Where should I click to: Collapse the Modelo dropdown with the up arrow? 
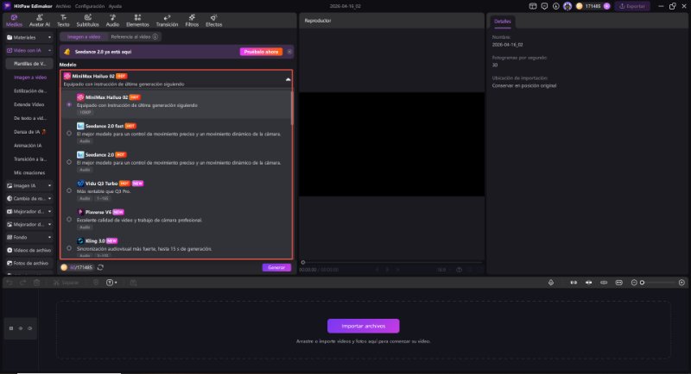[288, 79]
